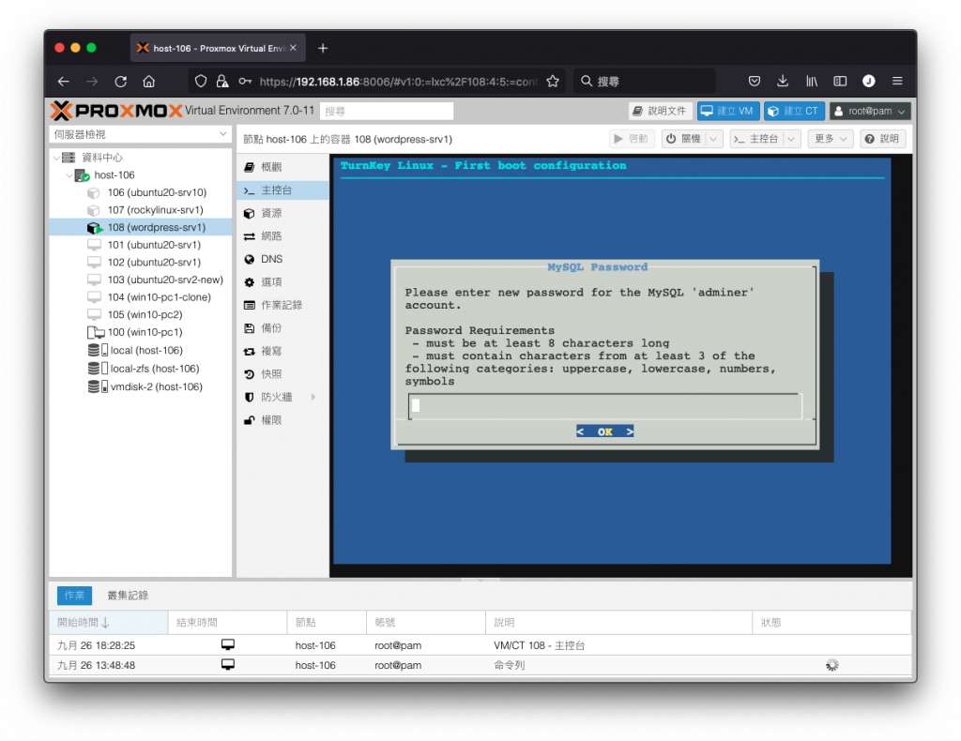Go back in browser history
Image resolution: width=961 pixels, height=741 pixels.
coord(64,82)
